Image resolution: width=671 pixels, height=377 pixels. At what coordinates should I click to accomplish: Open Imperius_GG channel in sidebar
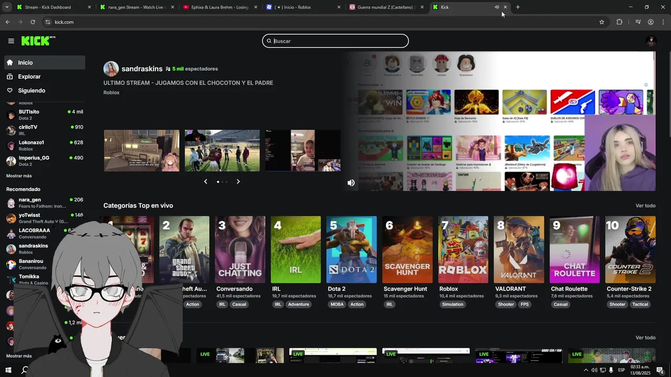[x=45, y=161]
